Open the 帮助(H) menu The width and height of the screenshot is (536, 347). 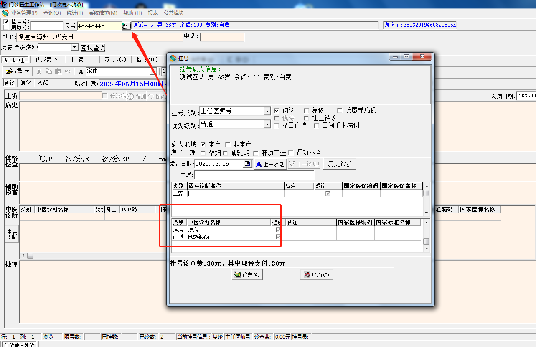click(132, 13)
